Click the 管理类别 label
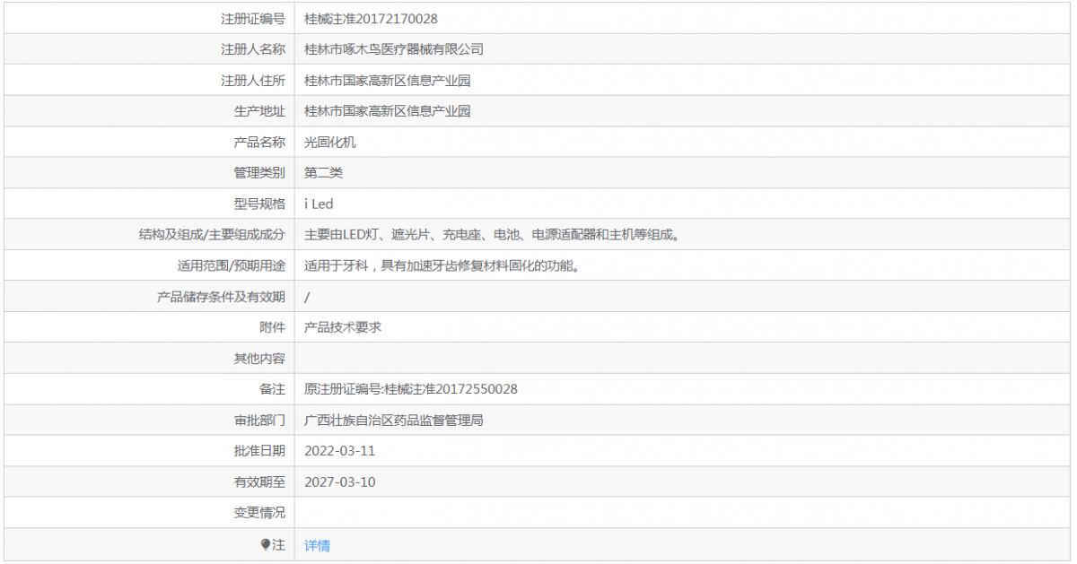Image resolution: width=1077 pixels, height=564 pixels. coord(259,173)
